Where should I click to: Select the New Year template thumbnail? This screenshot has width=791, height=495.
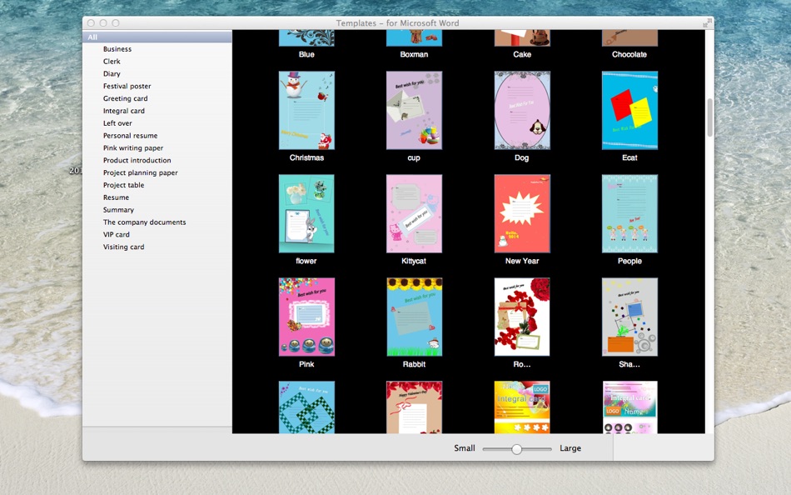(x=522, y=213)
